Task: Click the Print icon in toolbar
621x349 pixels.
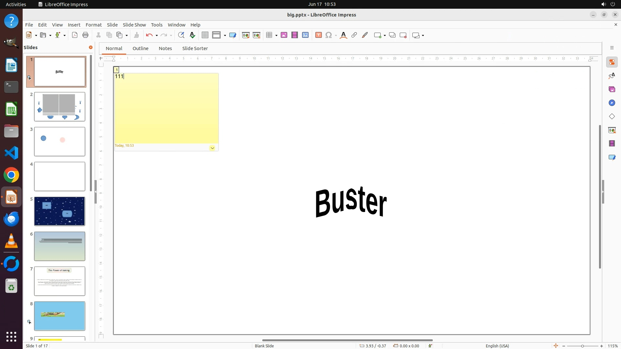Action: coord(85,35)
